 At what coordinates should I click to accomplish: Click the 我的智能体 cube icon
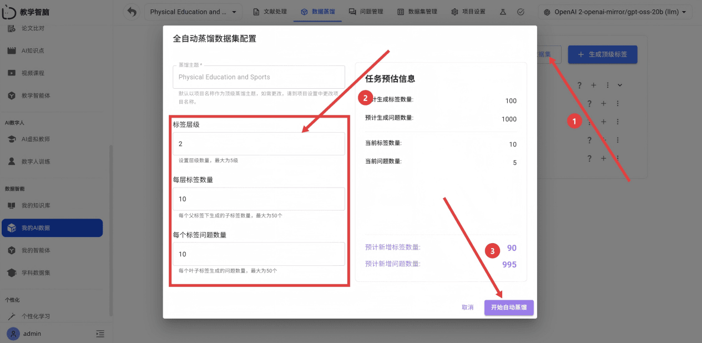pos(12,250)
